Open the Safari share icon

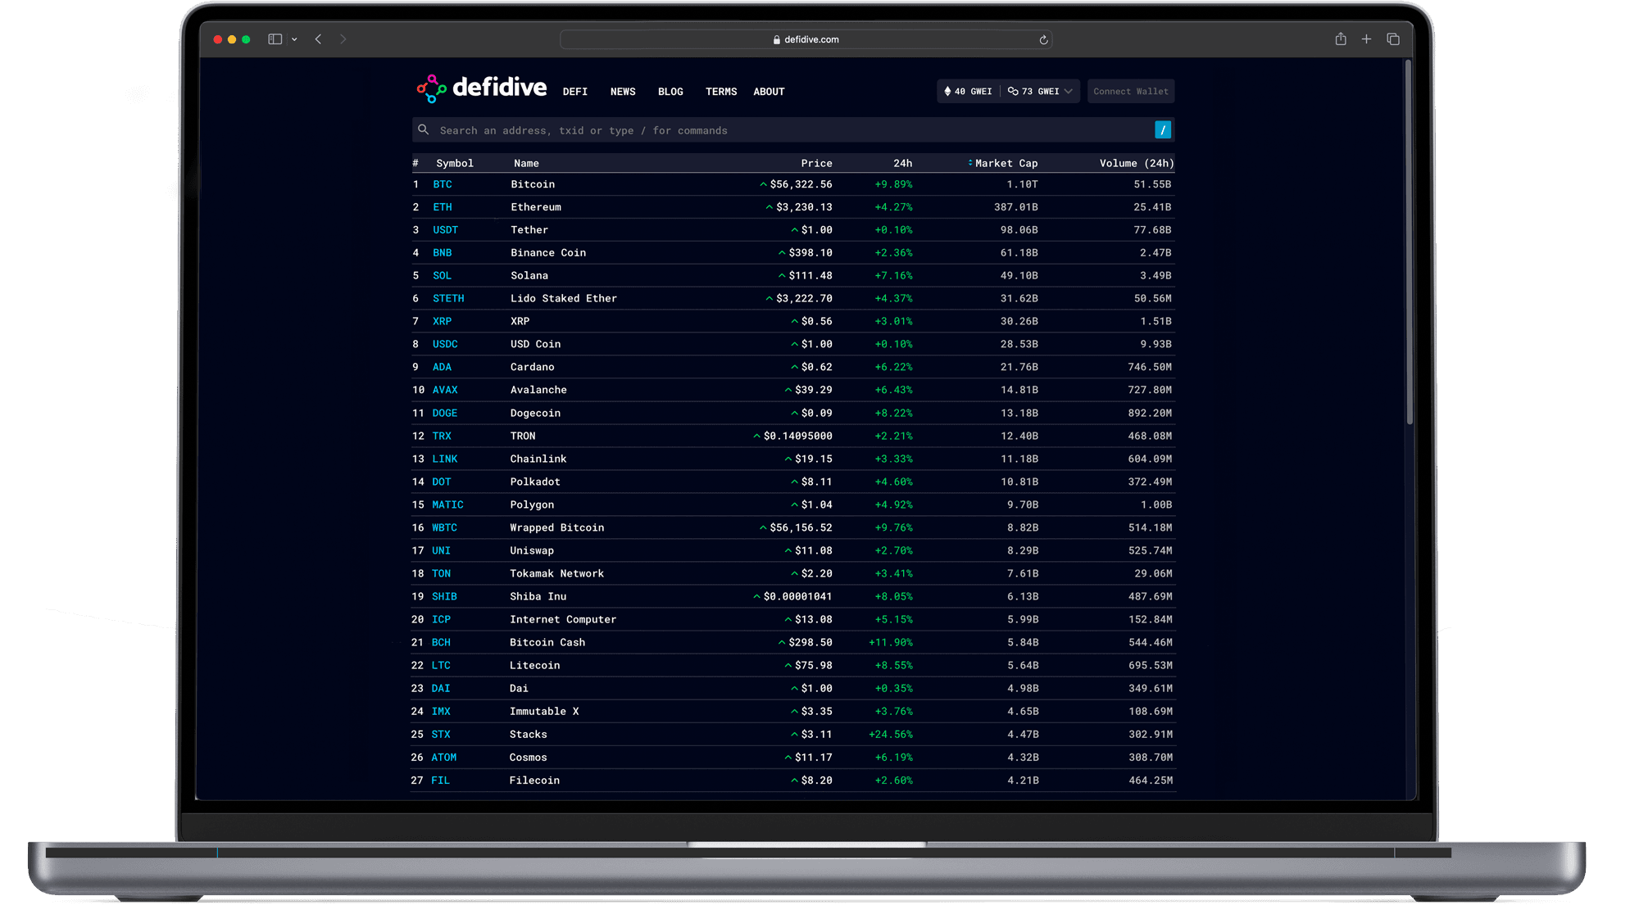1341,38
